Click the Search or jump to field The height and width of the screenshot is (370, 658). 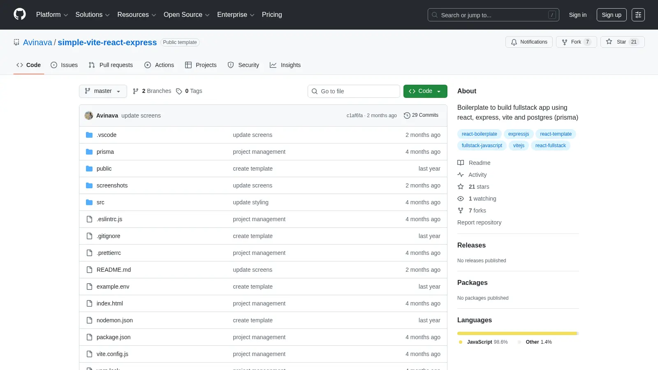(x=493, y=15)
